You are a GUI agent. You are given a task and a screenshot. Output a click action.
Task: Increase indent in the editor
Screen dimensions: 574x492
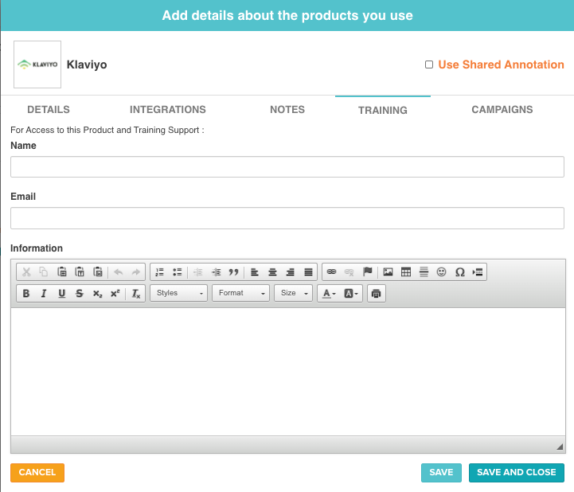tap(216, 272)
